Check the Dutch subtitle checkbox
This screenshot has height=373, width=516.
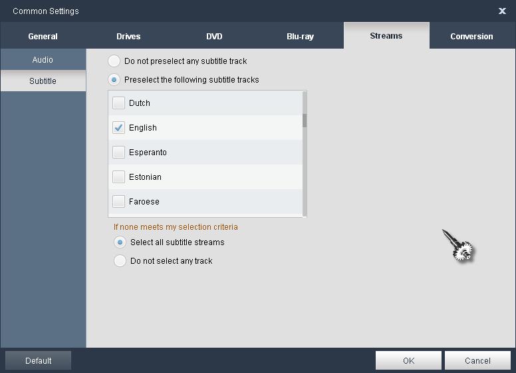point(119,103)
